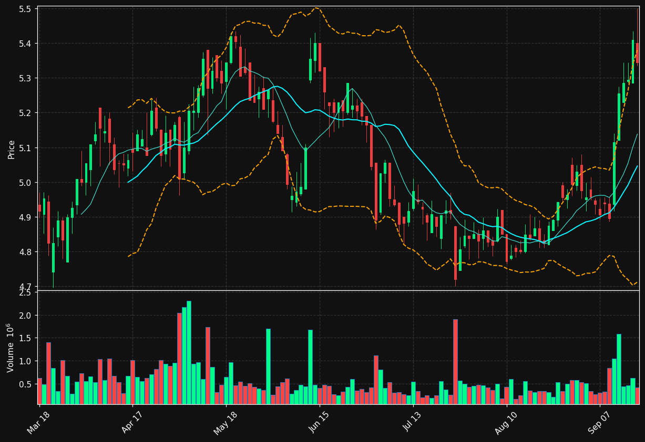Click the 2.5 volume axis value
645x442 pixels.
coord(25,292)
